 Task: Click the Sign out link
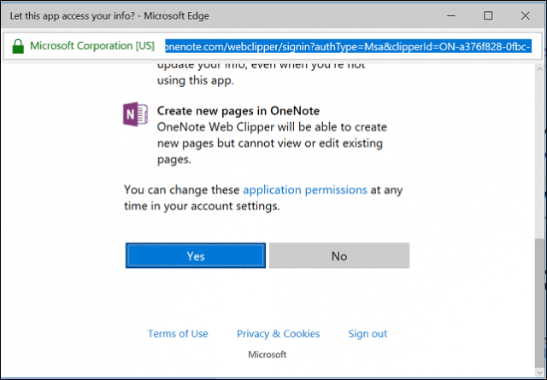(x=368, y=334)
